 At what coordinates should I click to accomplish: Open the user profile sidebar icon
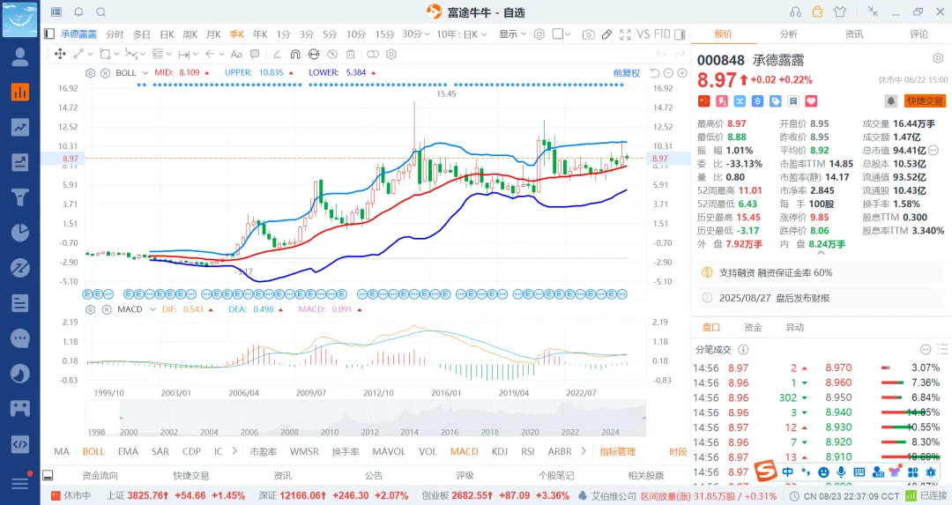tap(20, 56)
